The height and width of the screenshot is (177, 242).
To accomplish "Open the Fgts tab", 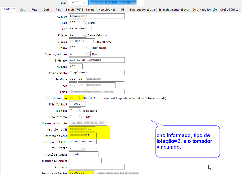I will [34, 10].
